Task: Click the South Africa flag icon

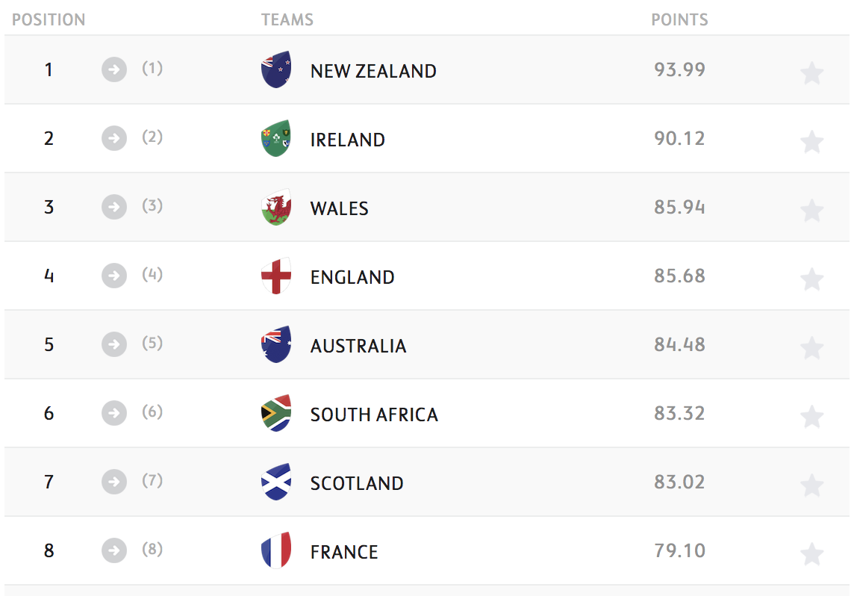Action: pyautogui.click(x=275, y=413)
